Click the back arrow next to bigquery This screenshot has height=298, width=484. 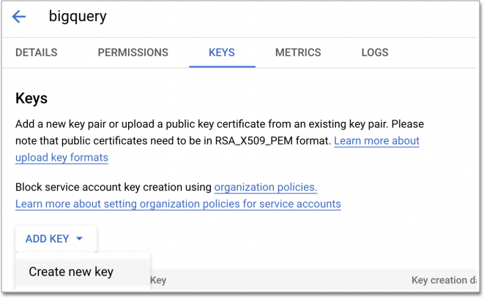click(19, 17)
